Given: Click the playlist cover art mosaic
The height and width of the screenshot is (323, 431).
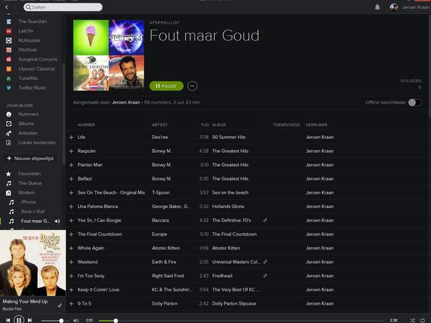Looking at the screenshot, I should [x=108, y=55].
